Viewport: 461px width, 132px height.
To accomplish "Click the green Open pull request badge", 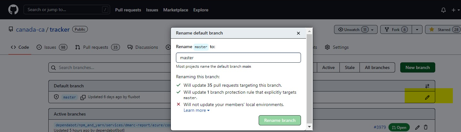I will coord(399,128).
